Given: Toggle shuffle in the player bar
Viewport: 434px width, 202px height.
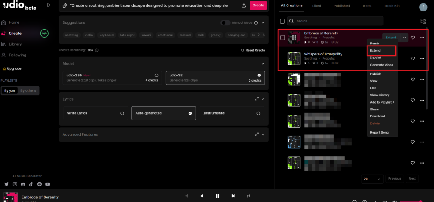Looking at the screenshot, I should tap(186, 196).
